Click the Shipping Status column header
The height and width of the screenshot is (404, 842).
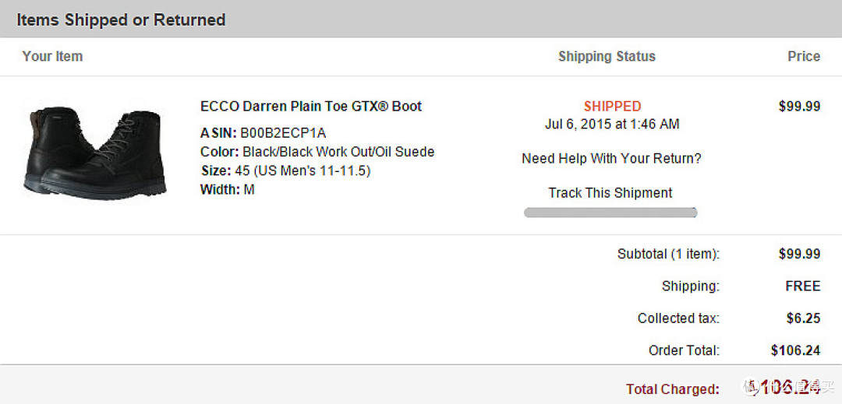[x=607, y=56]
